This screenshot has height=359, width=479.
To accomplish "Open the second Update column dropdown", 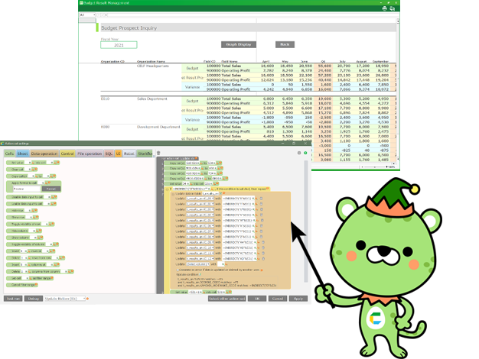I will click(x=200, y=204).
